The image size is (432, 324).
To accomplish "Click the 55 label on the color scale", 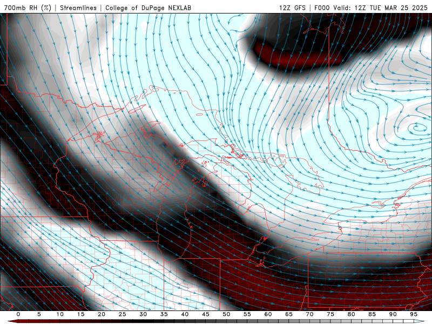I will [x=247, y=314].
